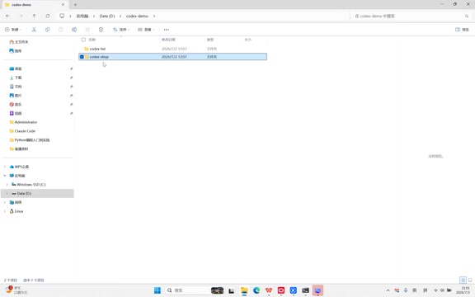Viewport: 475px width, 297px height.
Task: Open the Sort dropdown in the toolbar
Action: pyautogui.click(x=121, y=30)
